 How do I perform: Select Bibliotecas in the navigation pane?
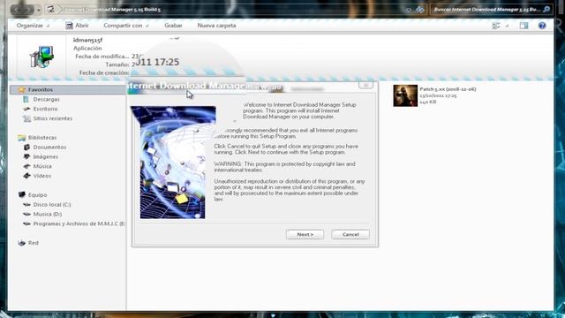click(42, 138)
